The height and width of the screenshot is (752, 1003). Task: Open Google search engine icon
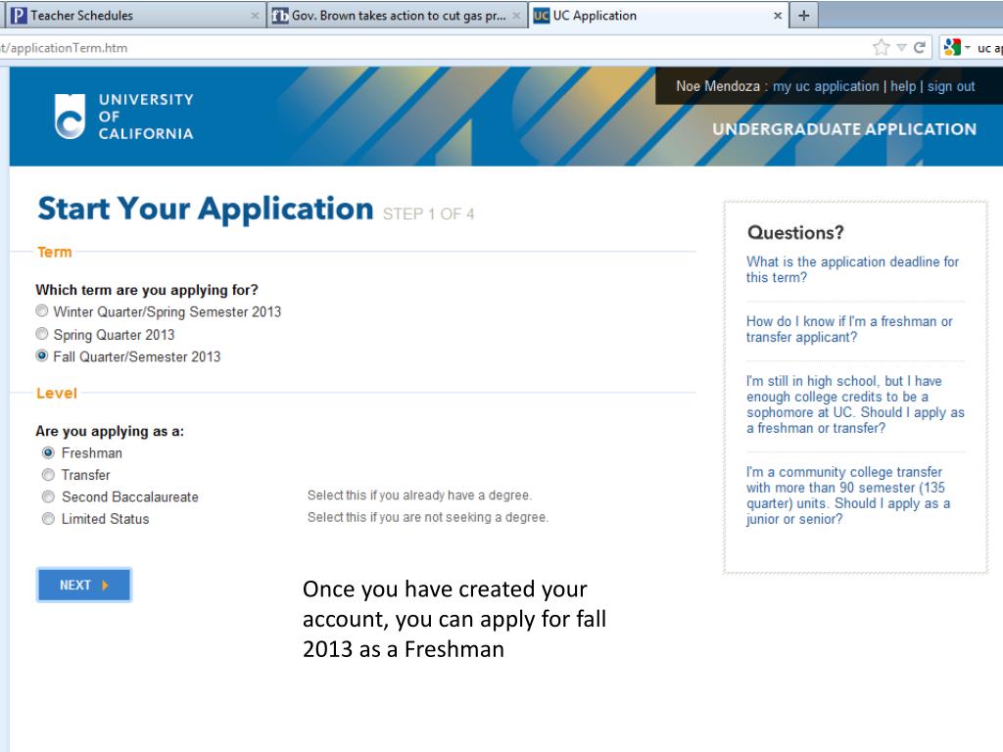pos(952,47)
